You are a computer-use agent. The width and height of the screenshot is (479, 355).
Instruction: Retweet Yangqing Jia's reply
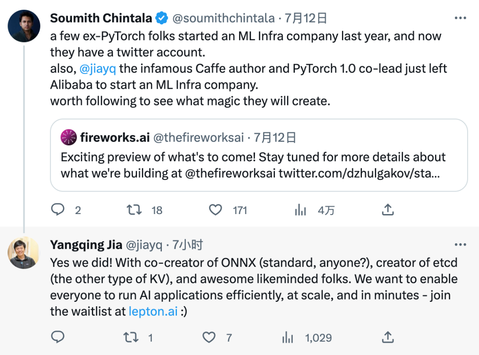(x=130, y=338)
